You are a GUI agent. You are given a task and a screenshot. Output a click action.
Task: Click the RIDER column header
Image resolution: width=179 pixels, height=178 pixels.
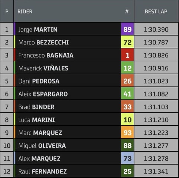point(25,11)
